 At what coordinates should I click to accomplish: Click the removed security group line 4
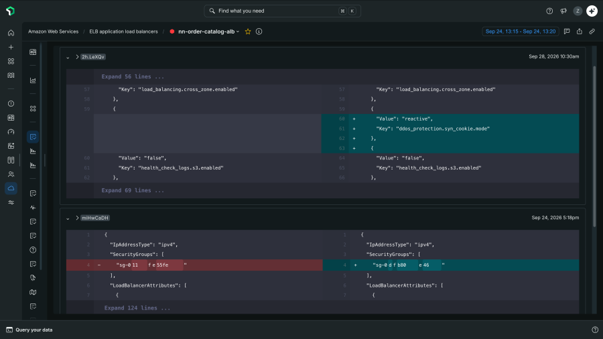pyautogui.click(x=194, y=265)
